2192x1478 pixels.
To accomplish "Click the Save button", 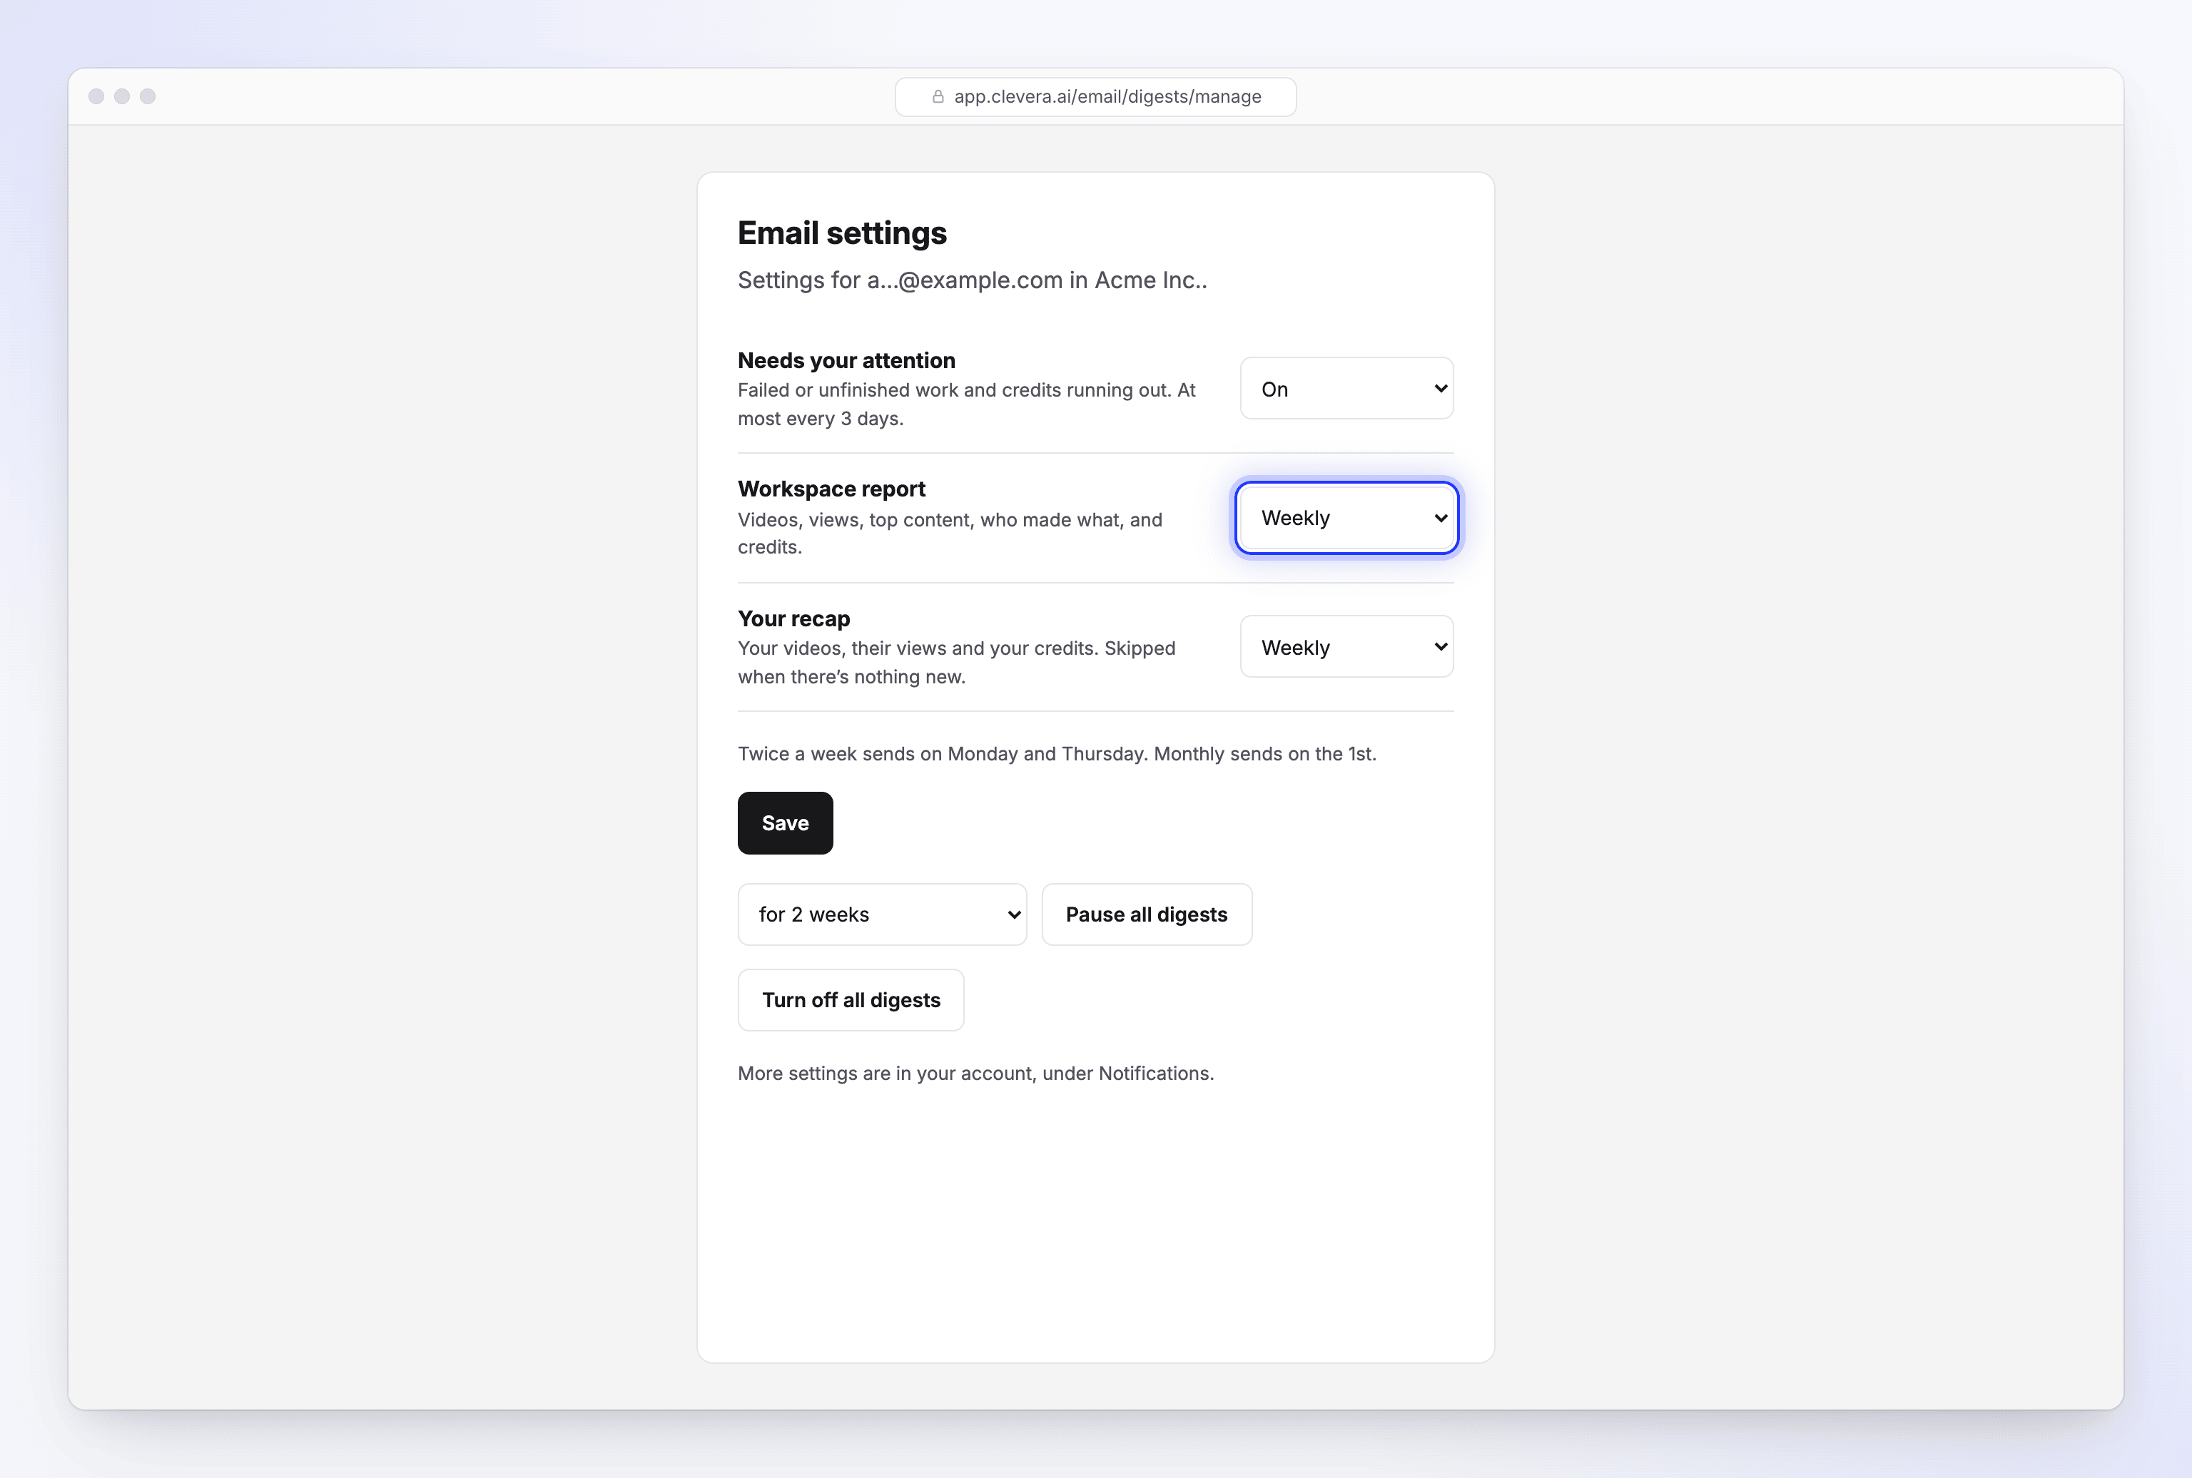I will 786,823.
